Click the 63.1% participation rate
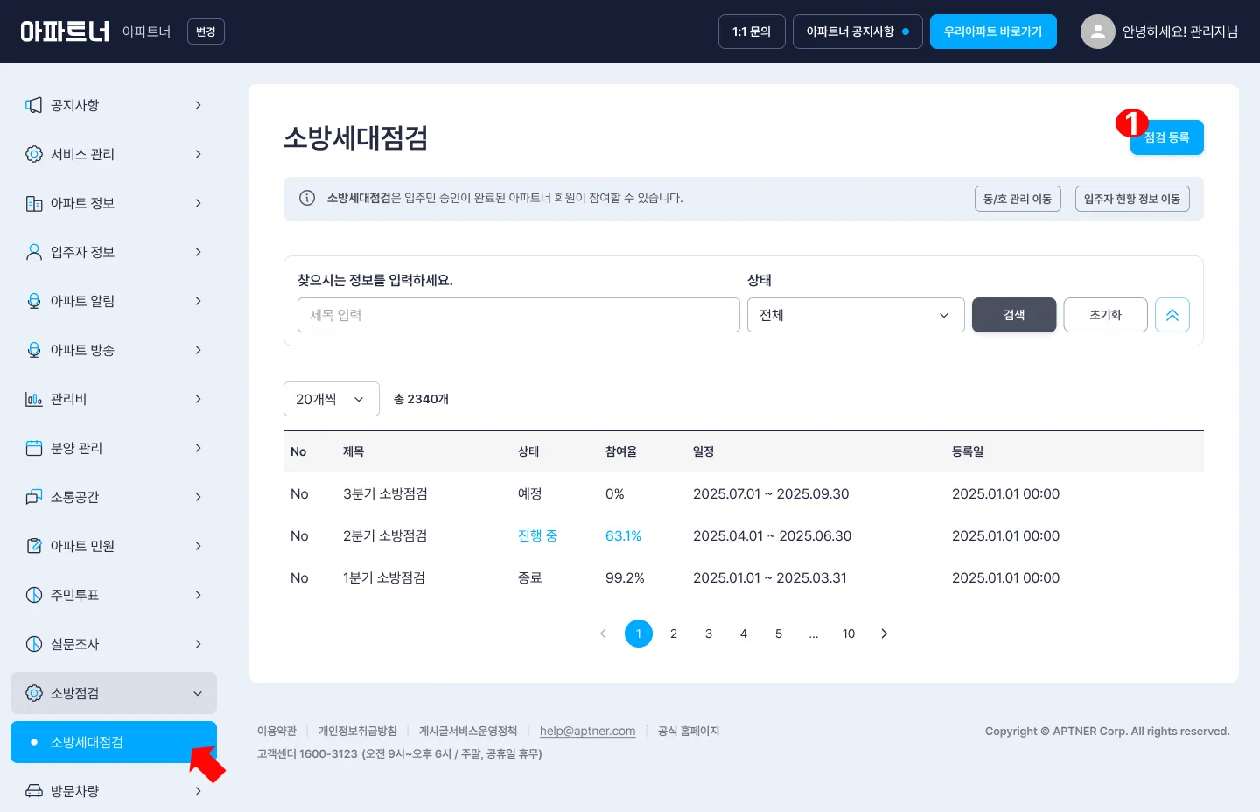Viewport: 1260px width, 812px height. [x=623, y=535]
